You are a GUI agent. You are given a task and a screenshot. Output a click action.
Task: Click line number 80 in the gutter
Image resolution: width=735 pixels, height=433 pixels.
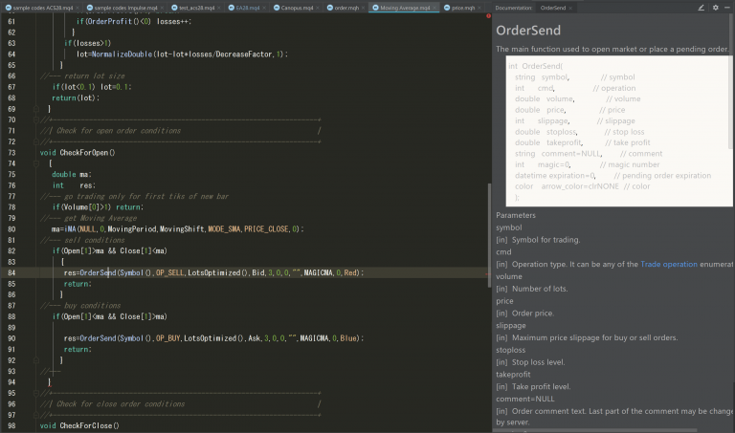point(11,228)
